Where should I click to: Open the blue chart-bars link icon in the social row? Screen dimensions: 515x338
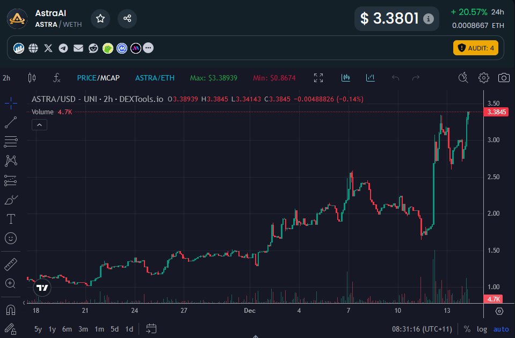coord(19,48)
